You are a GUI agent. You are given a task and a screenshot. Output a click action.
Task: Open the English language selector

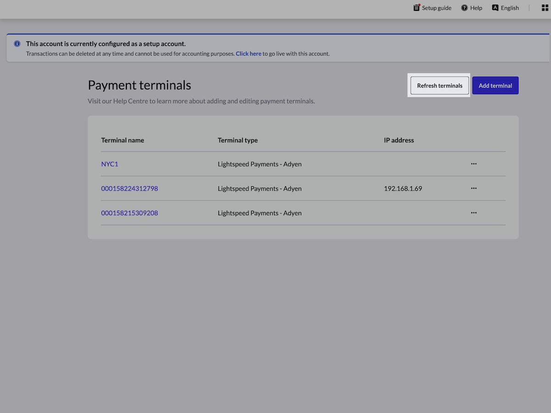[x=510, y=8]
